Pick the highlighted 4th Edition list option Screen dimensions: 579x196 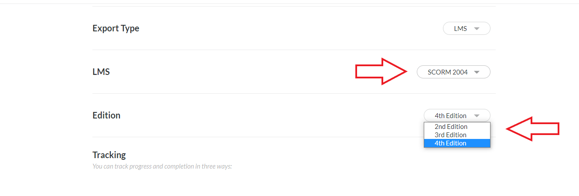[457, 143]
